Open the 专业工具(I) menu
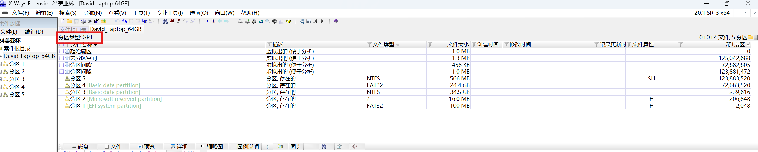The image size is (758, 152). point(170,13)
